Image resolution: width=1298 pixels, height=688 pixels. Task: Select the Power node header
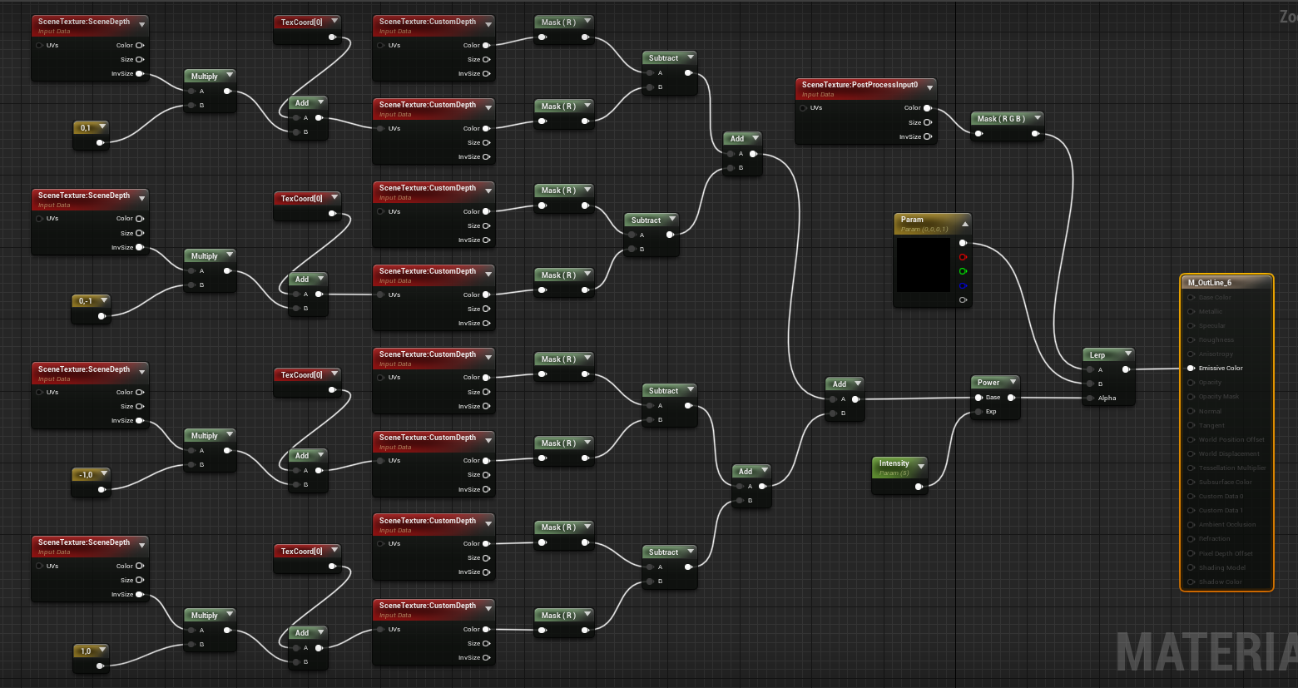[990, 382]
